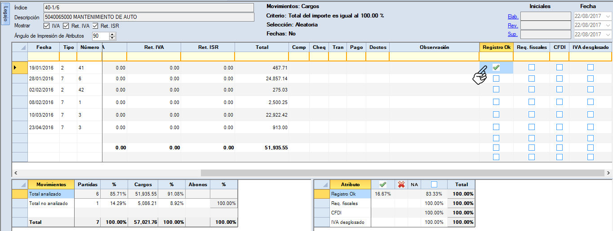Click the Elab. link
Screen dimensions: 613x231
coord(513,17)
